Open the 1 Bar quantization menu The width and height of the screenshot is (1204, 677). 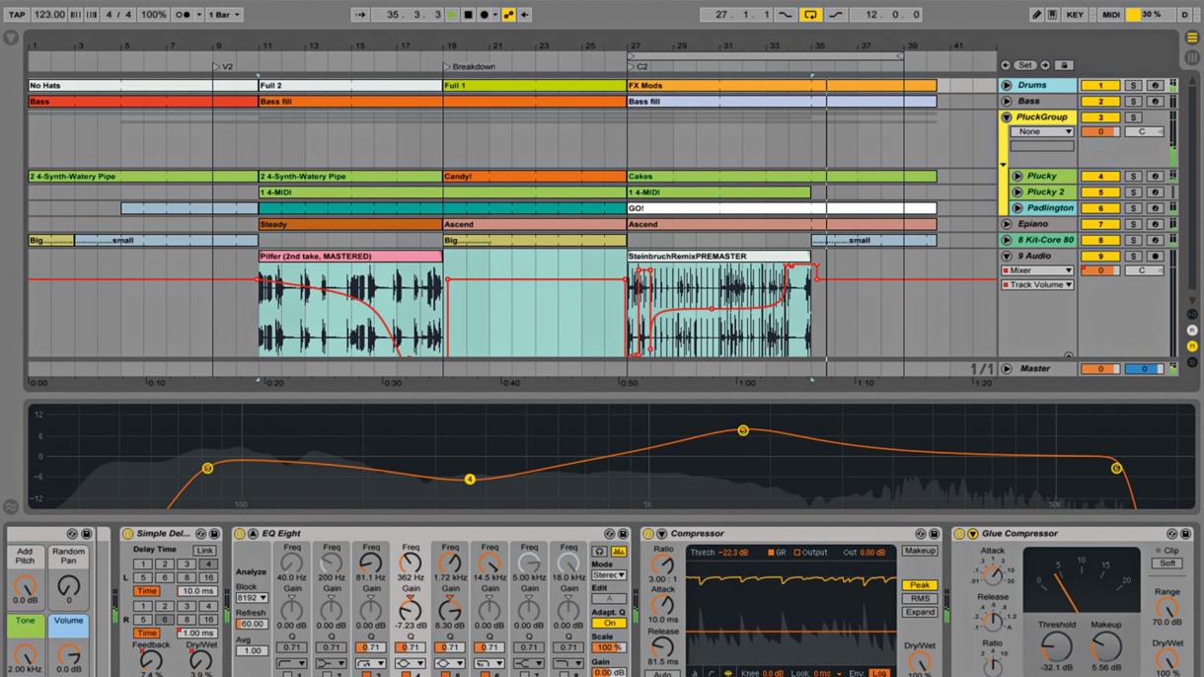click(x=225, y=15)
